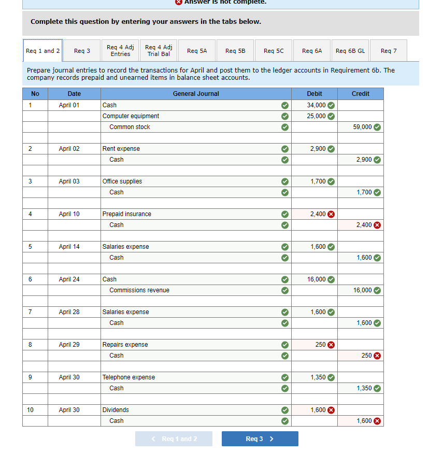Click the green check in the Commissions revenue account cell
Viewport: 443px width, 453px height.
(285, 290)
